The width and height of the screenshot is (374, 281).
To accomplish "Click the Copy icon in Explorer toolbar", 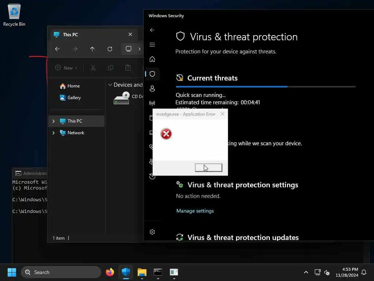I will tap(111, 68).
